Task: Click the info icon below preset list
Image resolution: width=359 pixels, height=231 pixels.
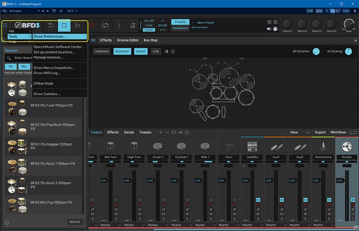Action: click(7, 223)
